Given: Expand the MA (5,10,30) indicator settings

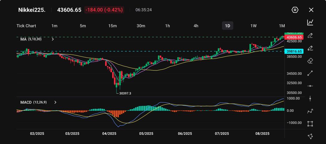Looking at the screenshot, I should point(53,39).
